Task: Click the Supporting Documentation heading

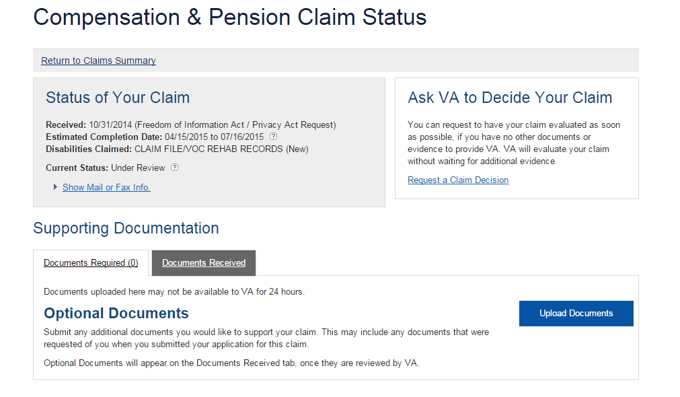Action: tap(126, 228)
